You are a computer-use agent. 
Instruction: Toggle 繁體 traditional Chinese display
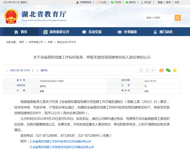(160, 2)
